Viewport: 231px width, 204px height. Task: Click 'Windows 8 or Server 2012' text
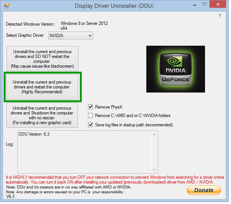tap(84, 23)
